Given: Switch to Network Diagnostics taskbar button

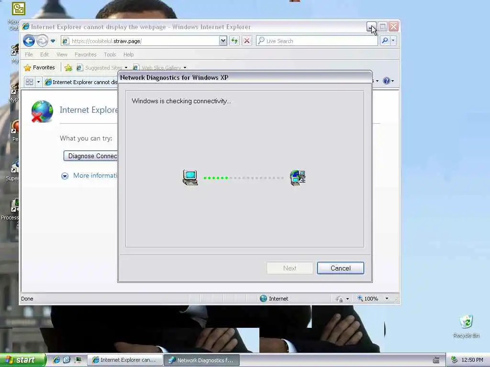Looking at the screenshot, I should [201, 360].
